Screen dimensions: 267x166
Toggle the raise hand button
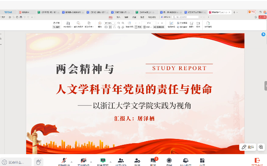tap(38, 162)
